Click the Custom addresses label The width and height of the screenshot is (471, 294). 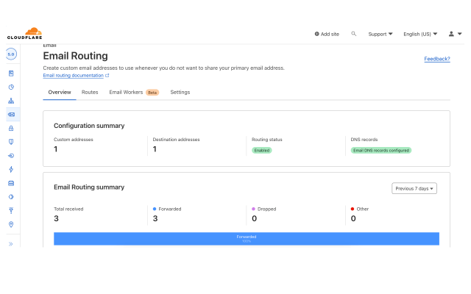click(x=74, y=140)
